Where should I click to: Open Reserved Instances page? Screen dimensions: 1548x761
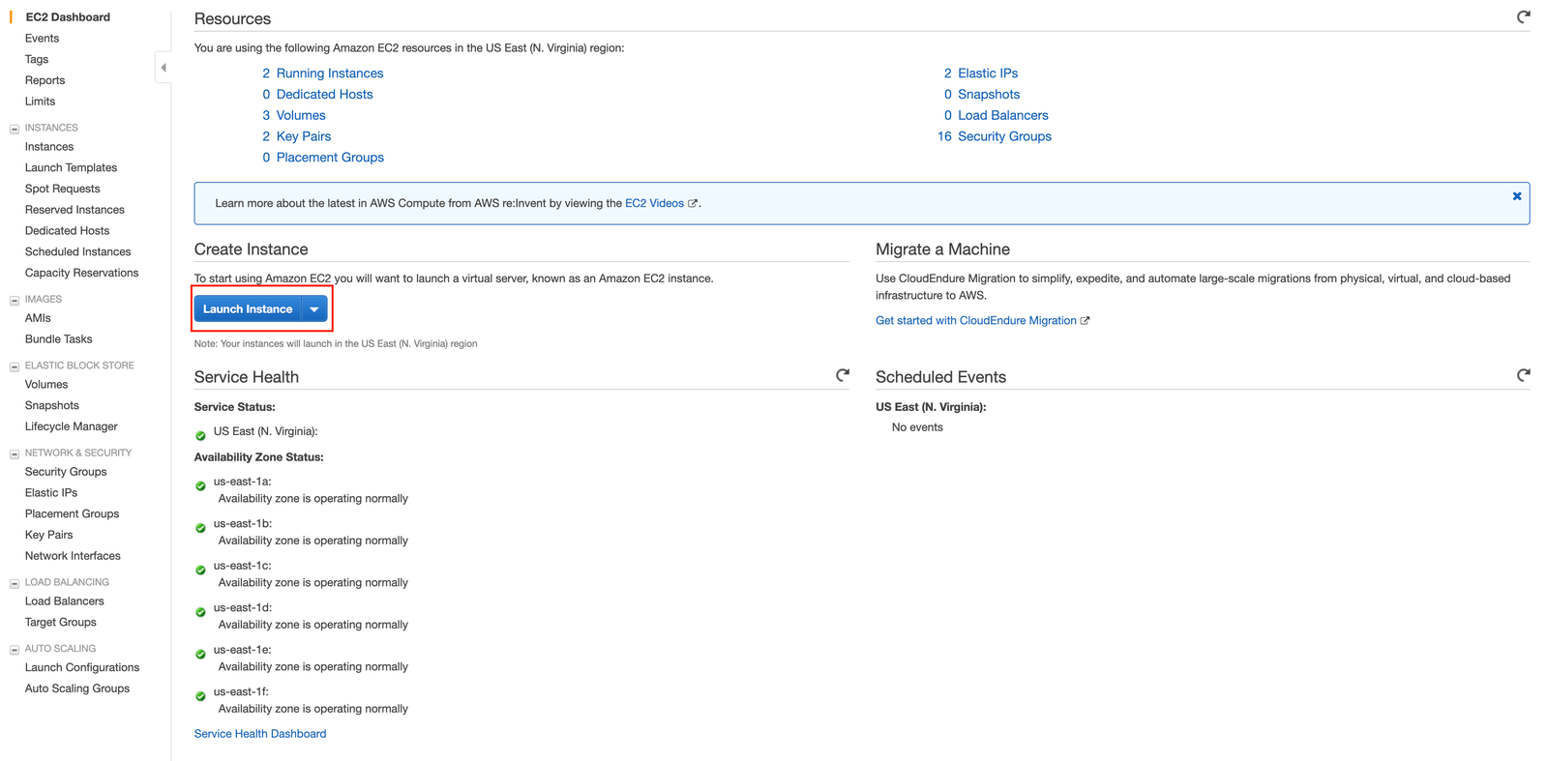pos(74,210)
